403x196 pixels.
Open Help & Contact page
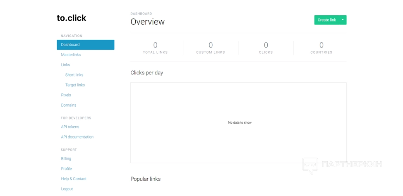click(74, 179)
